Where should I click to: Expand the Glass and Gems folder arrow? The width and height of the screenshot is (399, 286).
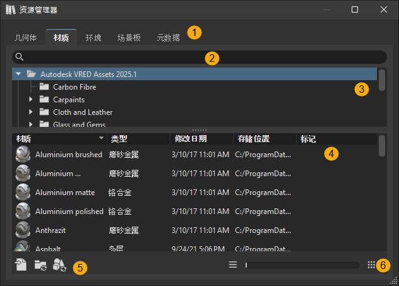pos(31,124)
